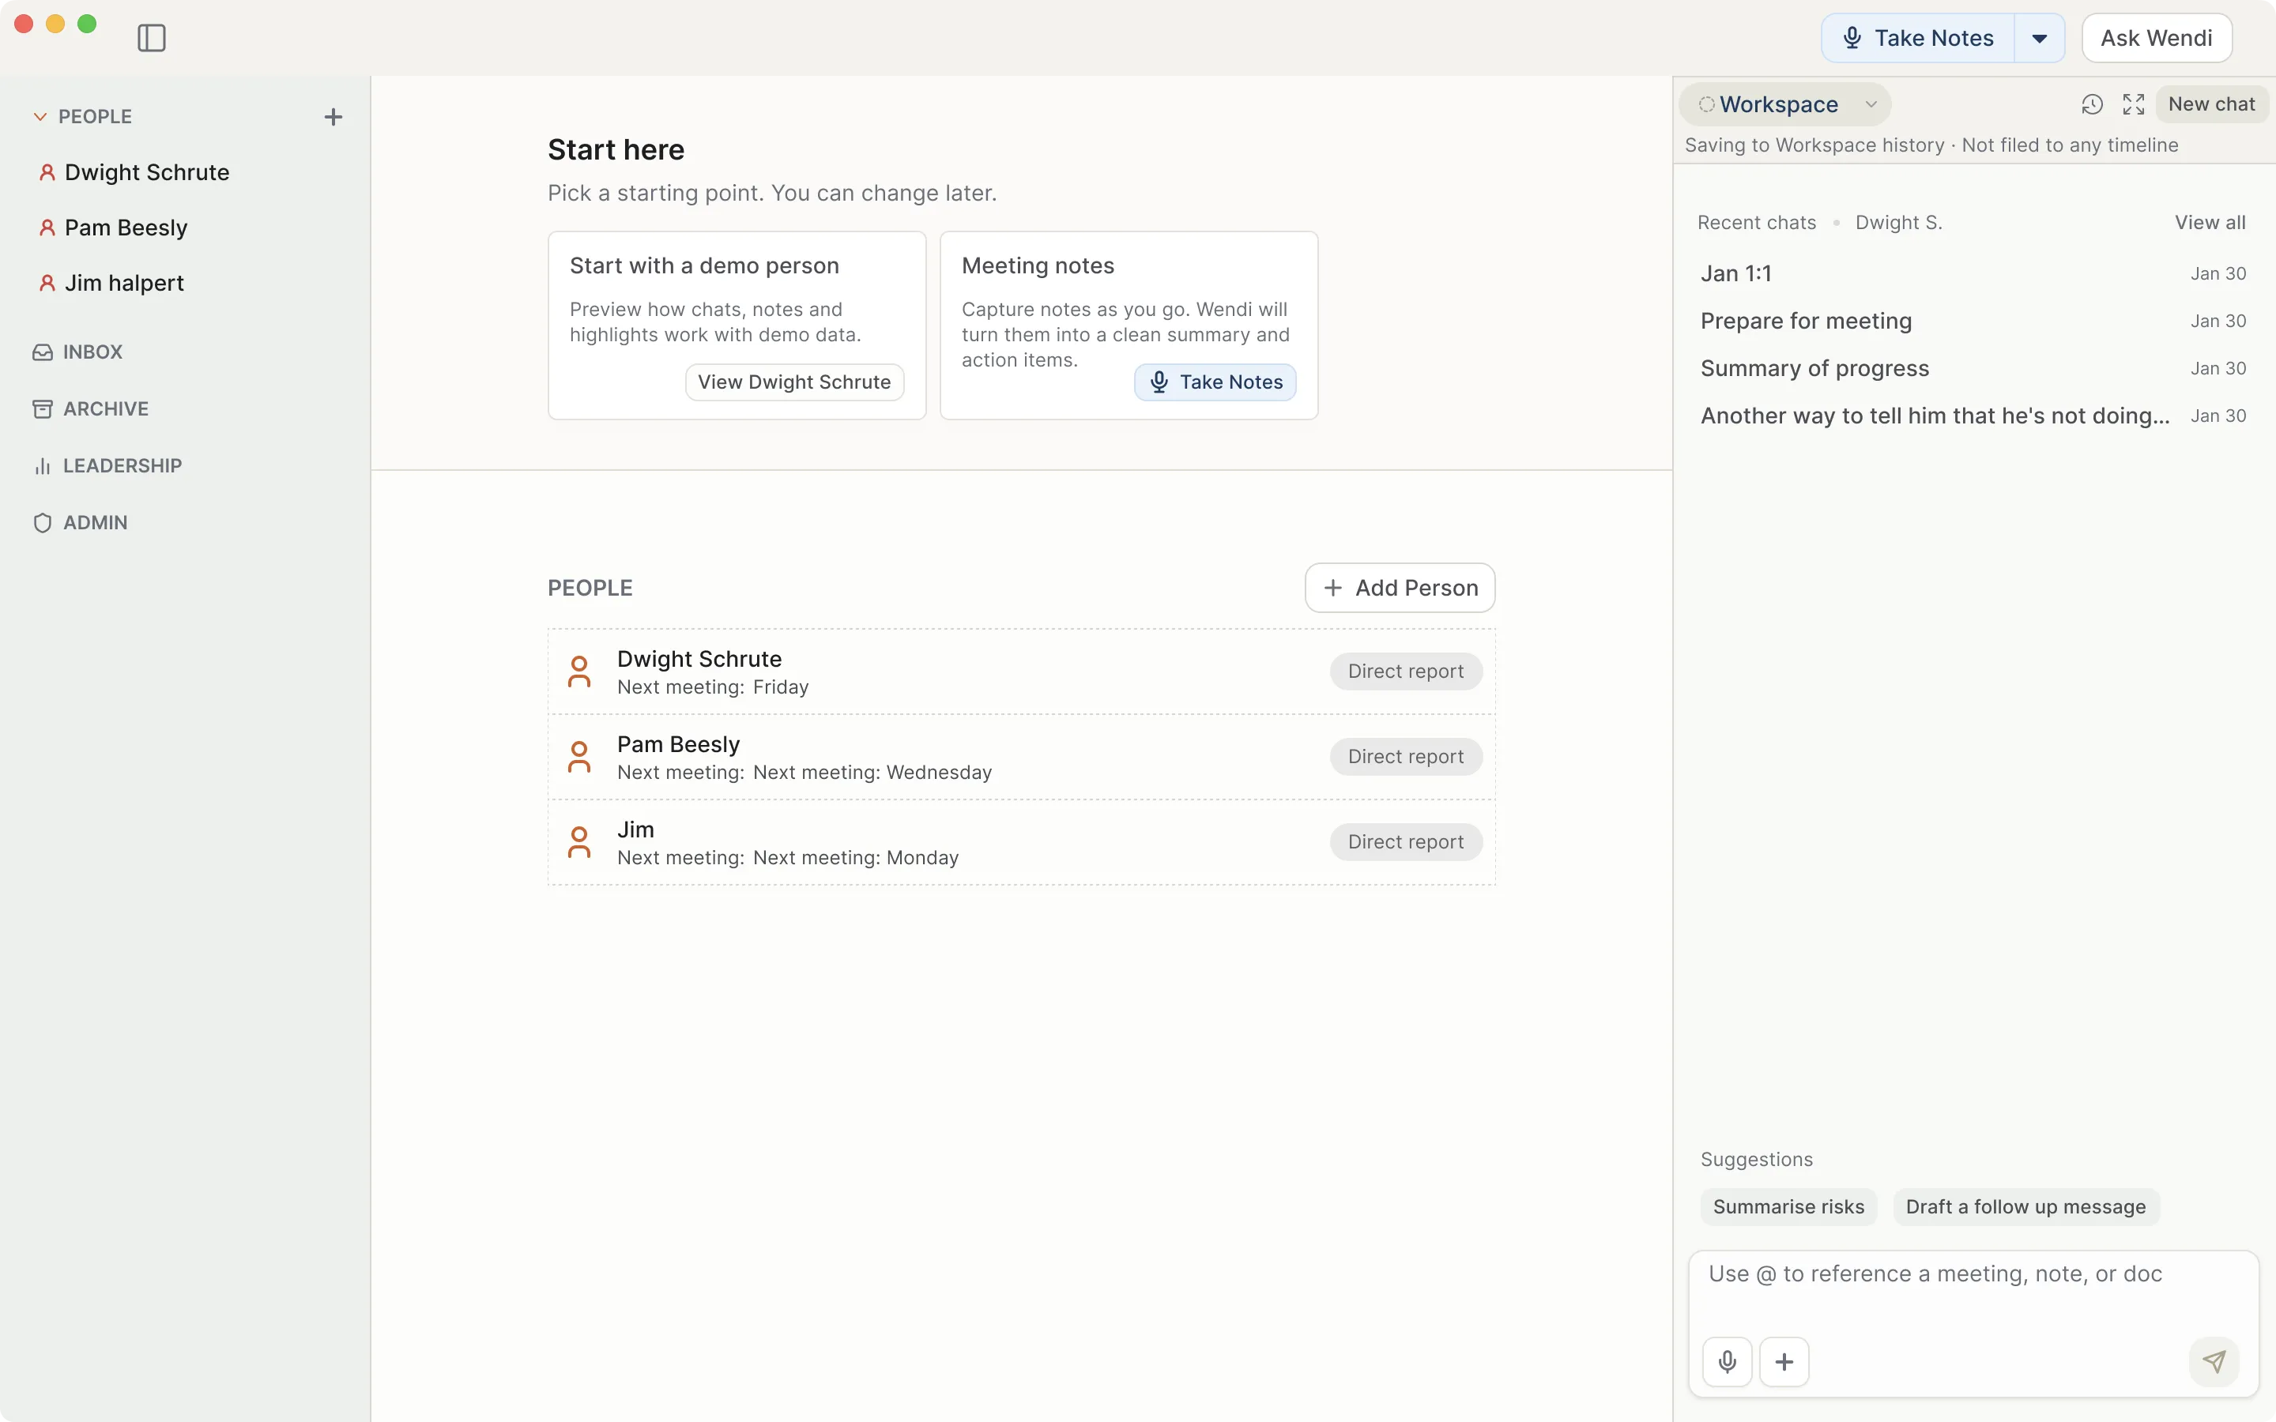2276x1422 pixels.
Task: Click View Dwight Schrute button
Action: (x=793, y=382)
